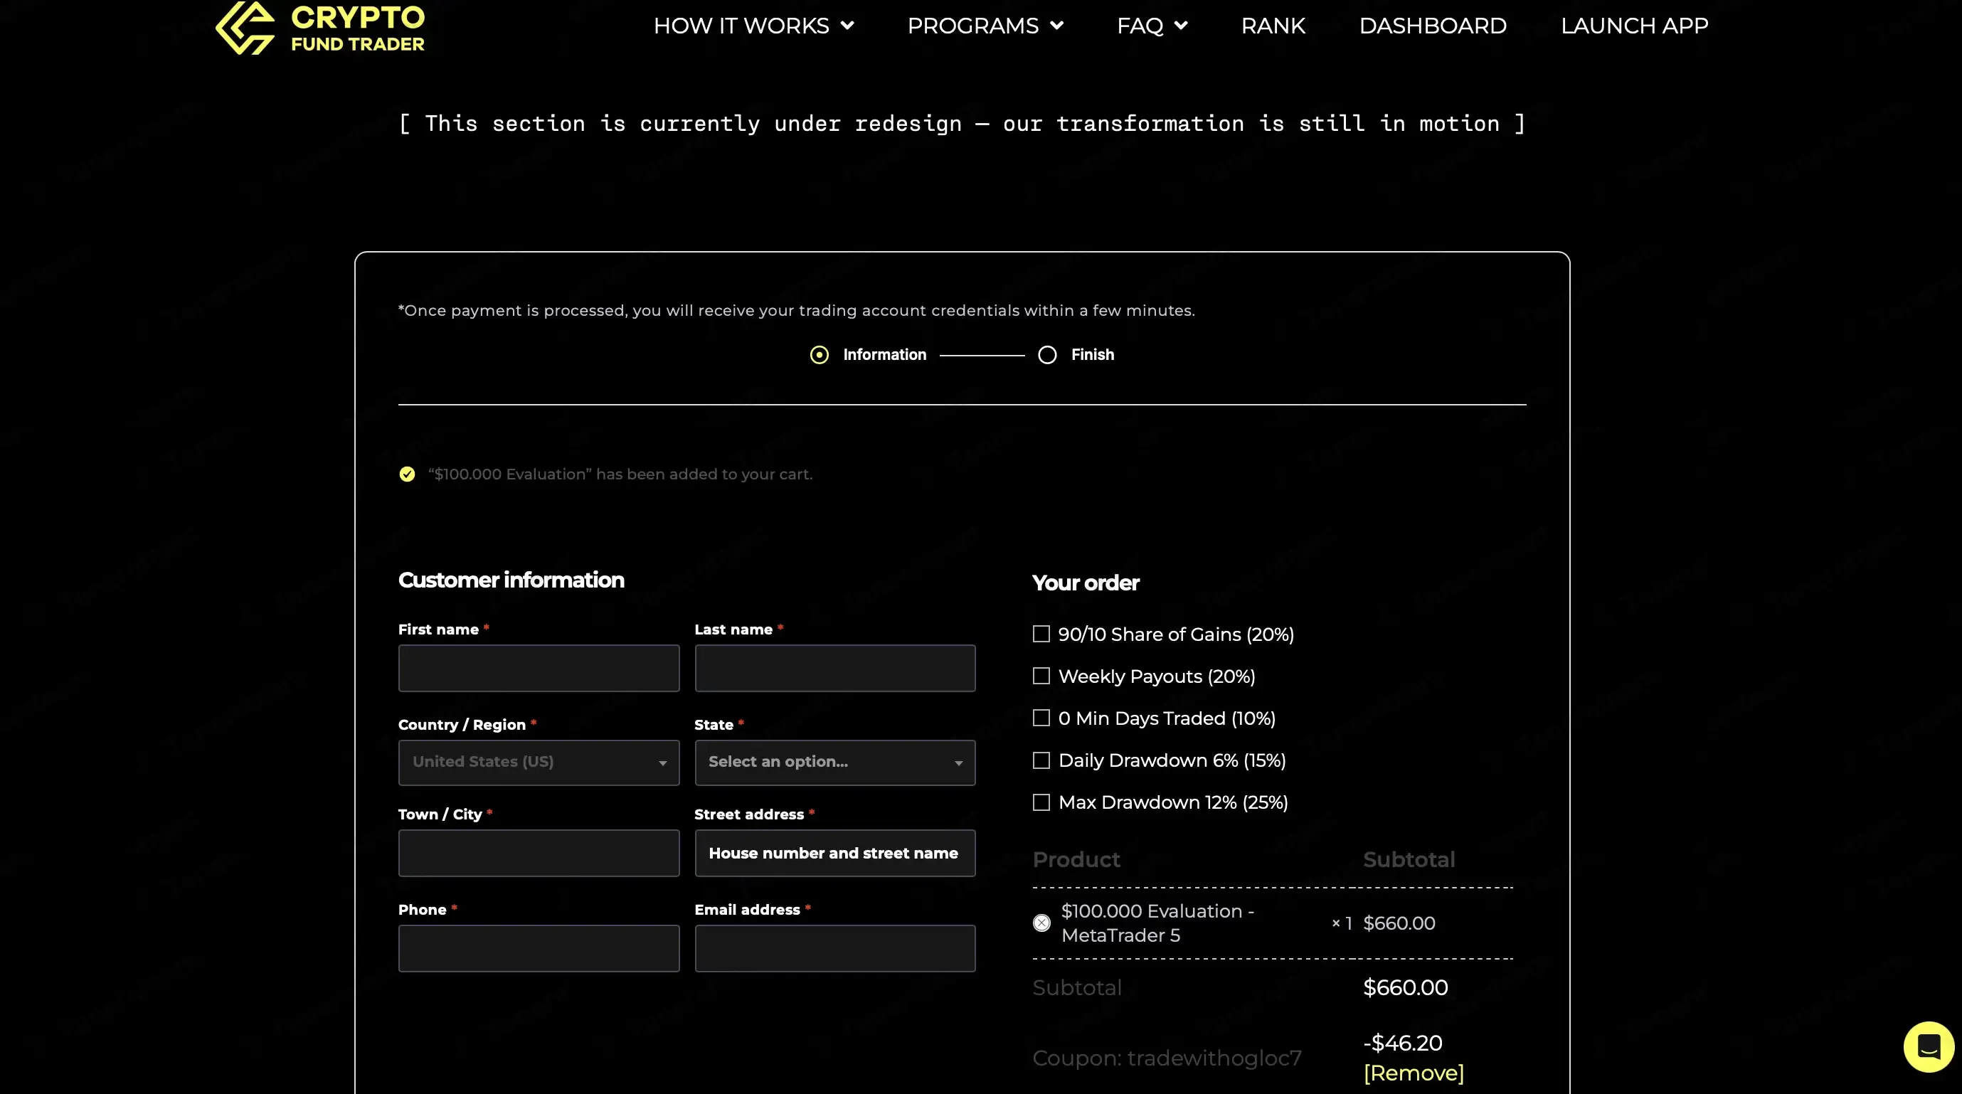Enable 90/10 Share of Gains add-on

point(1041,634)
